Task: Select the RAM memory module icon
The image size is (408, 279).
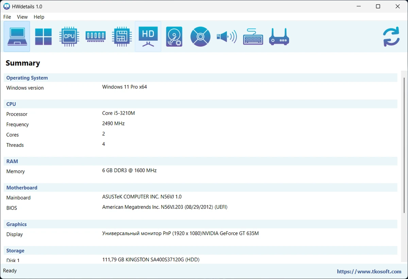Action: click(96, 37)
